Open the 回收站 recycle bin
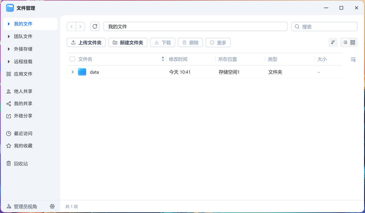The image size is (365, 213). [x=21, y=164]
